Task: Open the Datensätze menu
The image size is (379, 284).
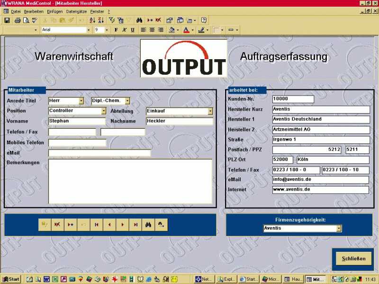Action: pos(76,11)
